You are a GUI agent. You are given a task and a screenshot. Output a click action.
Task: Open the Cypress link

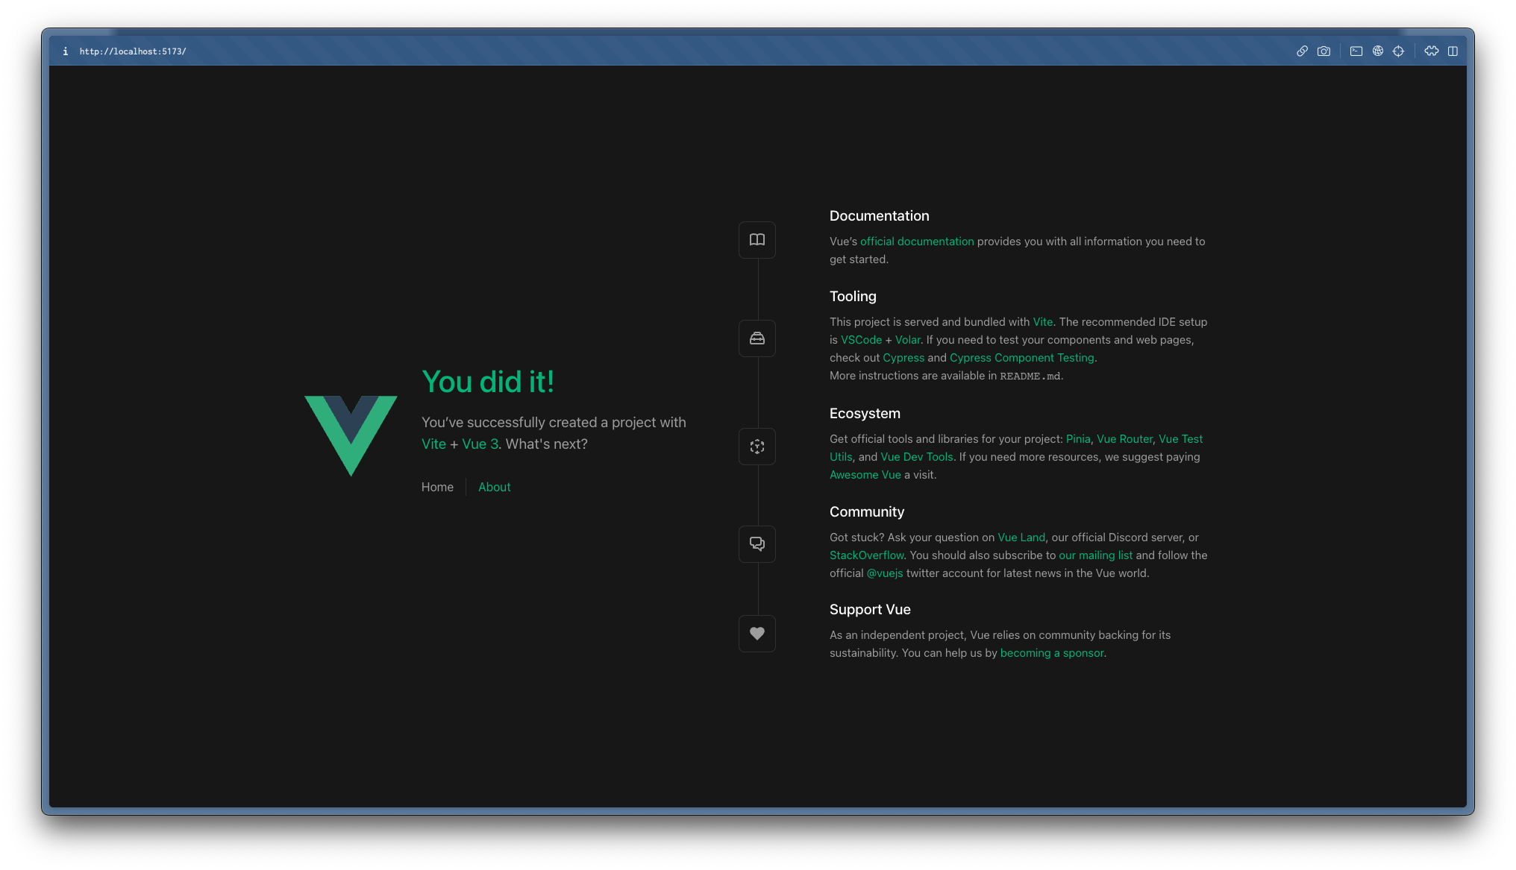(x=903, y=358)
